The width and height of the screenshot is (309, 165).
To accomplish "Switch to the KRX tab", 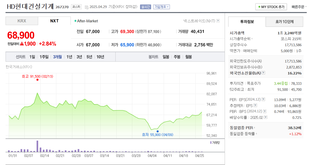I will click(x=22, y=21).
